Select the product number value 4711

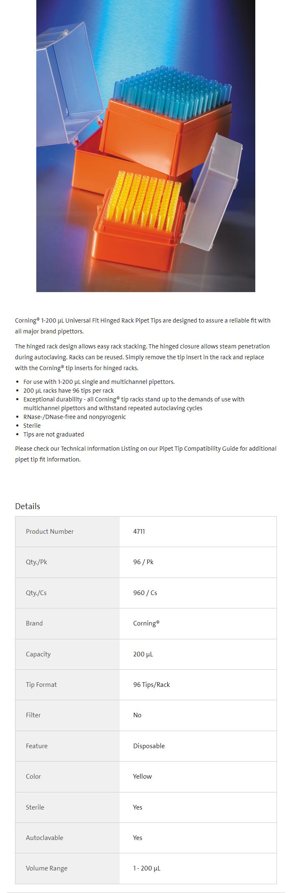139,531
